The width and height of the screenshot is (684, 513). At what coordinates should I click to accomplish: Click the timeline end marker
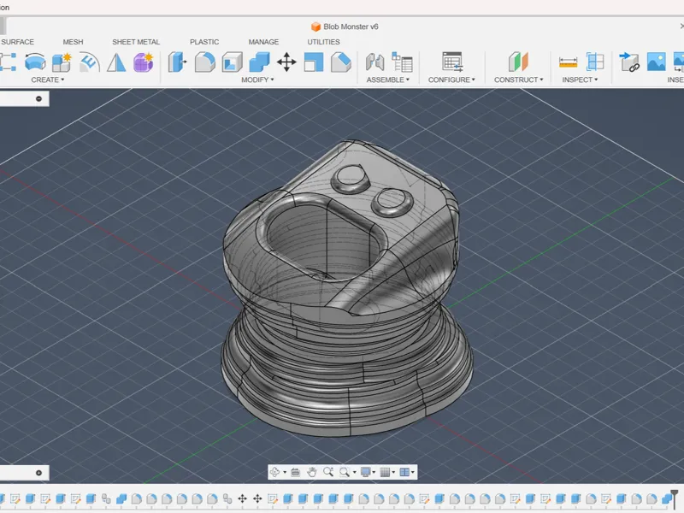pyautogui.click(x=675, y=498)
